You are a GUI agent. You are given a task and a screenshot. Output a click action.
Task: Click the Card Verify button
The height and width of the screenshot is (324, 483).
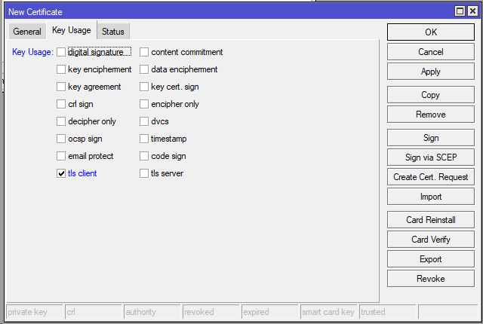point(431,240)
